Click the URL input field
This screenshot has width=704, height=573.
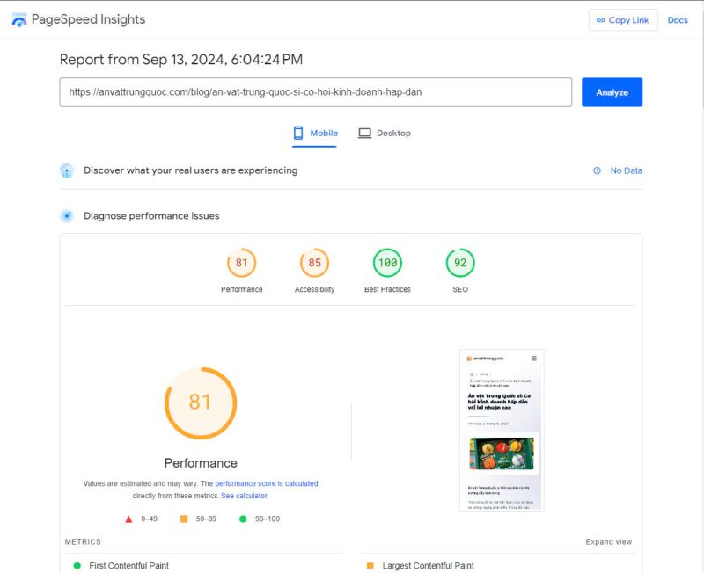(x=315, y=92)
